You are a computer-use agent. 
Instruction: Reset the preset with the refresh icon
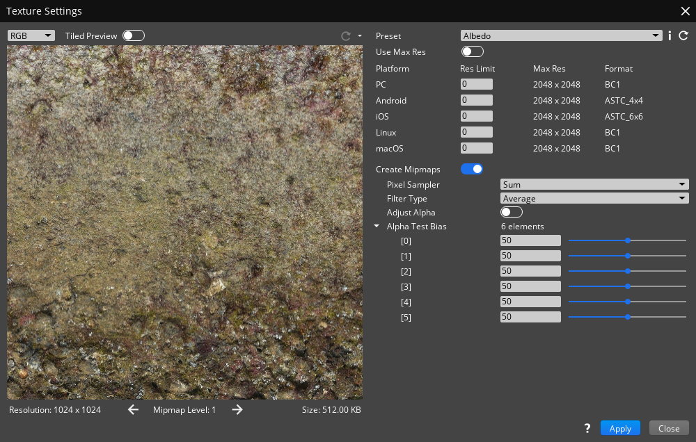683,35
